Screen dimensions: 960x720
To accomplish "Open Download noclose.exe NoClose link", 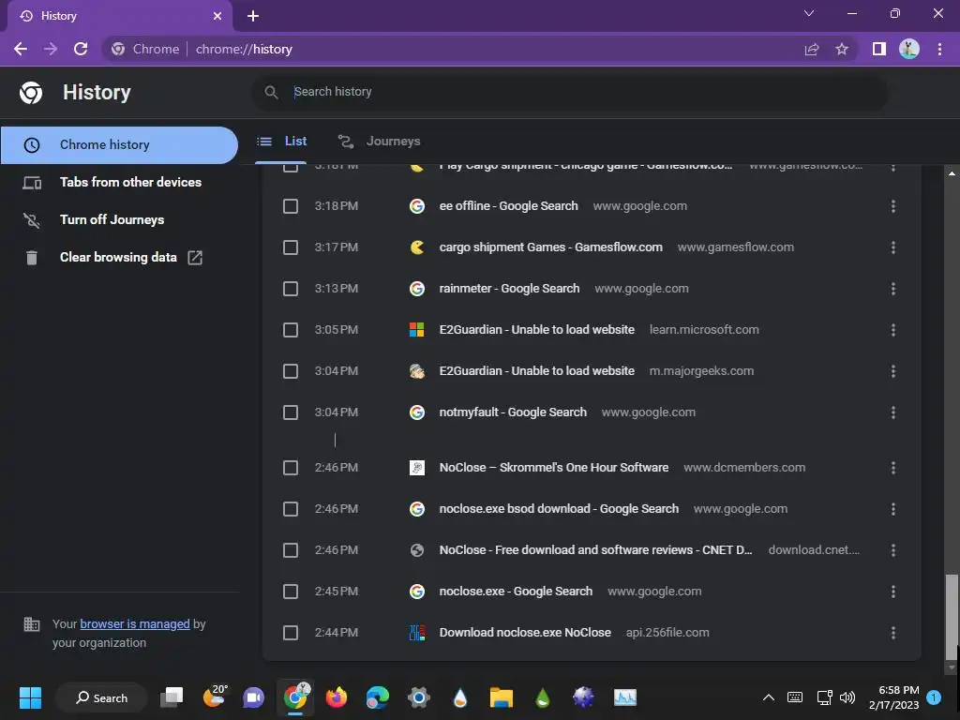I will point(525,633).
